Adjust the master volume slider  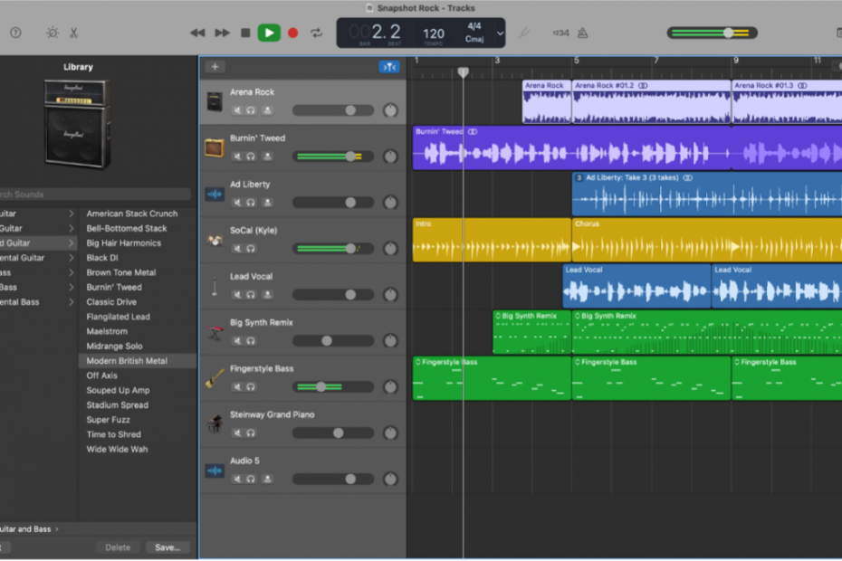[x=728, y=33]
